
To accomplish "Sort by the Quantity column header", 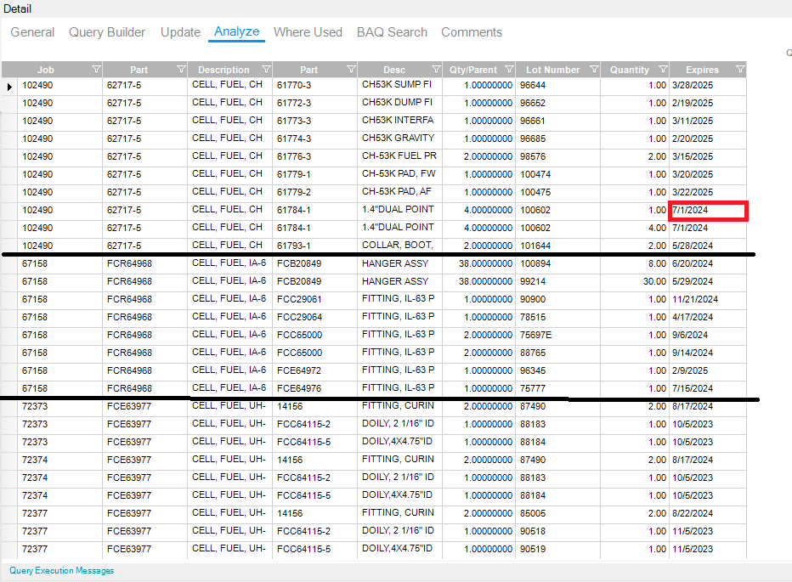I will click(x=630, y=70).
